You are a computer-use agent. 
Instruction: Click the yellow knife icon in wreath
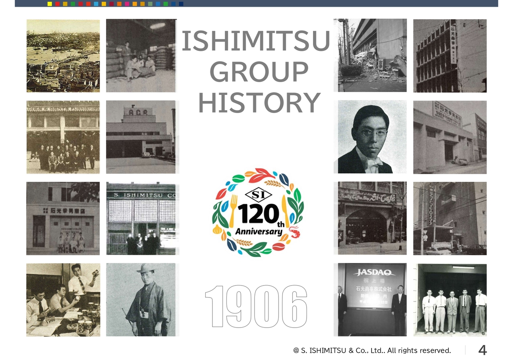(x=285, y=211)
